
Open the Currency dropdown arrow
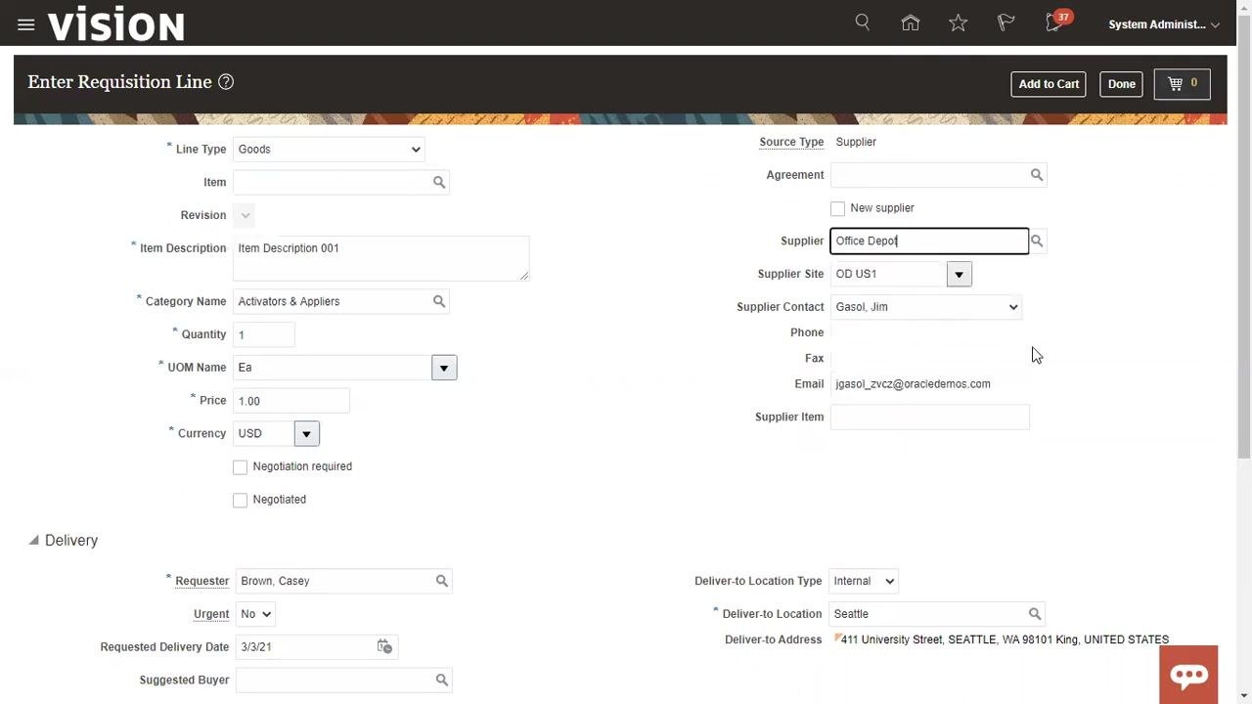tap(306, 433)
